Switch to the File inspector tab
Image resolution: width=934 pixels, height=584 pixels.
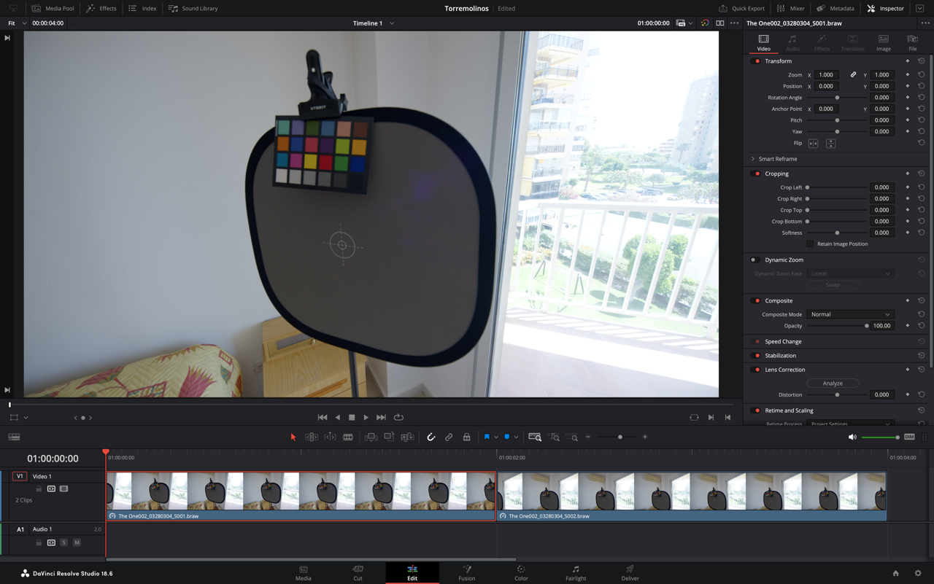point(912,43)
